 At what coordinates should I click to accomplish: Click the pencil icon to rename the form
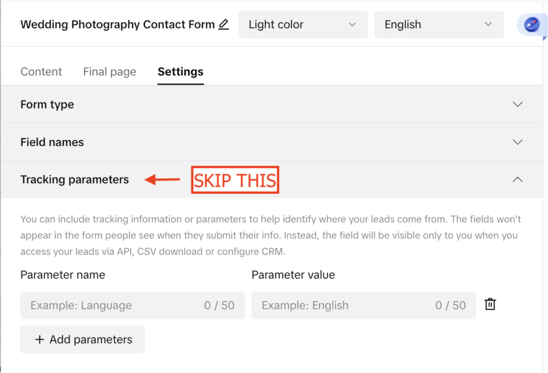click(223, 24)
